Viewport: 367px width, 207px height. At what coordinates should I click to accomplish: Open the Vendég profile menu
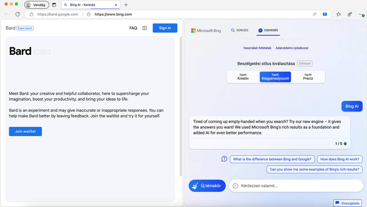tap(37, 5)
